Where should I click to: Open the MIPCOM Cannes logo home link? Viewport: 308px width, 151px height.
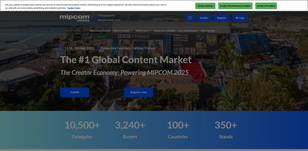click(75, 18)
